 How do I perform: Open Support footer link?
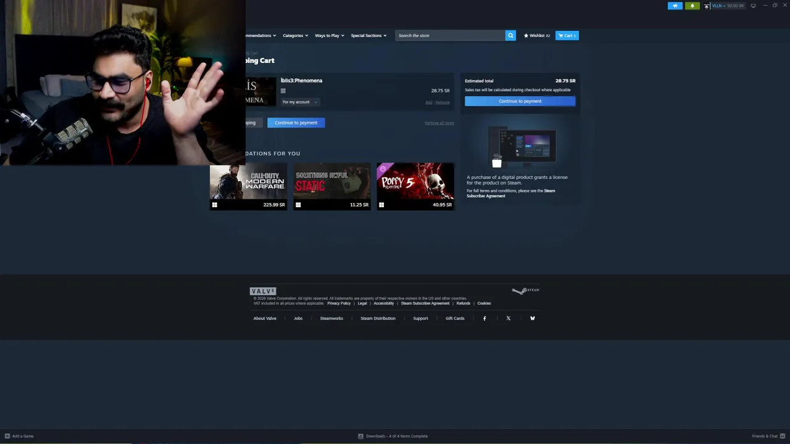[420, 318]
